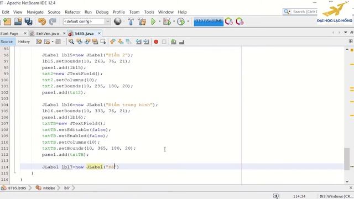Click the Previous Bookmark icon
This screenshot has width=354, height=199.
[x=112, y=42]
